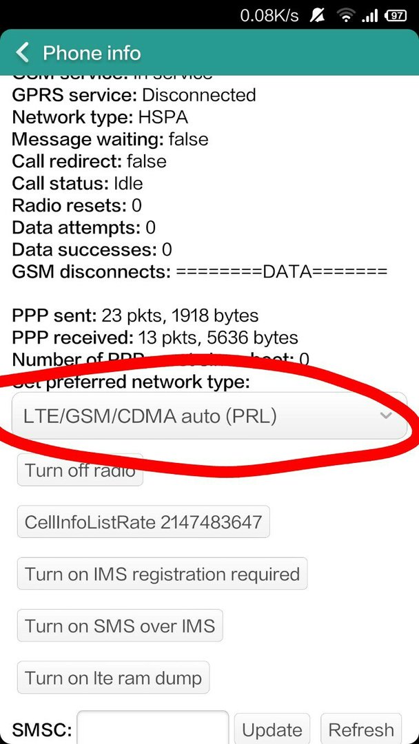
Task: Tap the muted notification bell icon
Action: 316,16
